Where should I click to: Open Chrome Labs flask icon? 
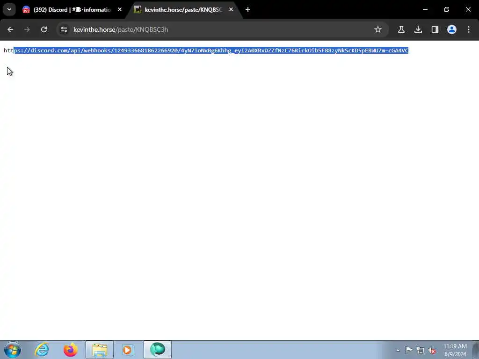pyautogui.click(x=401, y=29)
